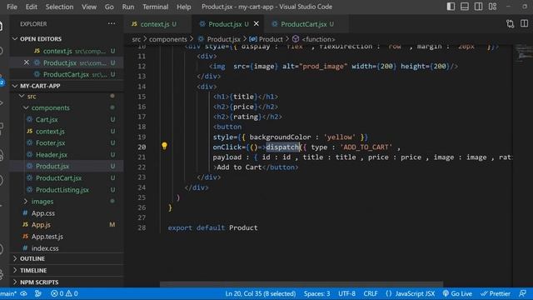
Task: Click Prettier status item
Action: (496, 293)
